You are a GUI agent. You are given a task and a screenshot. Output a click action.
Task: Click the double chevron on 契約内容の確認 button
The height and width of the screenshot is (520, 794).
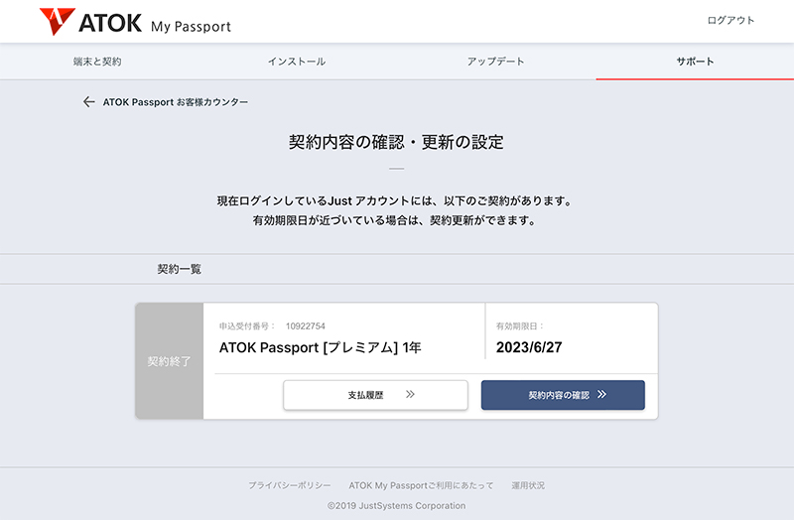pos(601,394)
